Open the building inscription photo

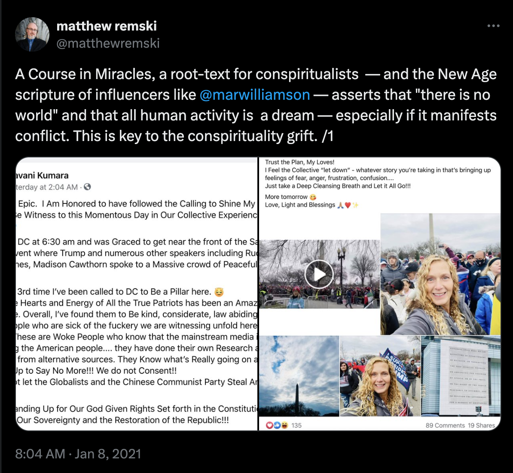click(x=461, y=376)
